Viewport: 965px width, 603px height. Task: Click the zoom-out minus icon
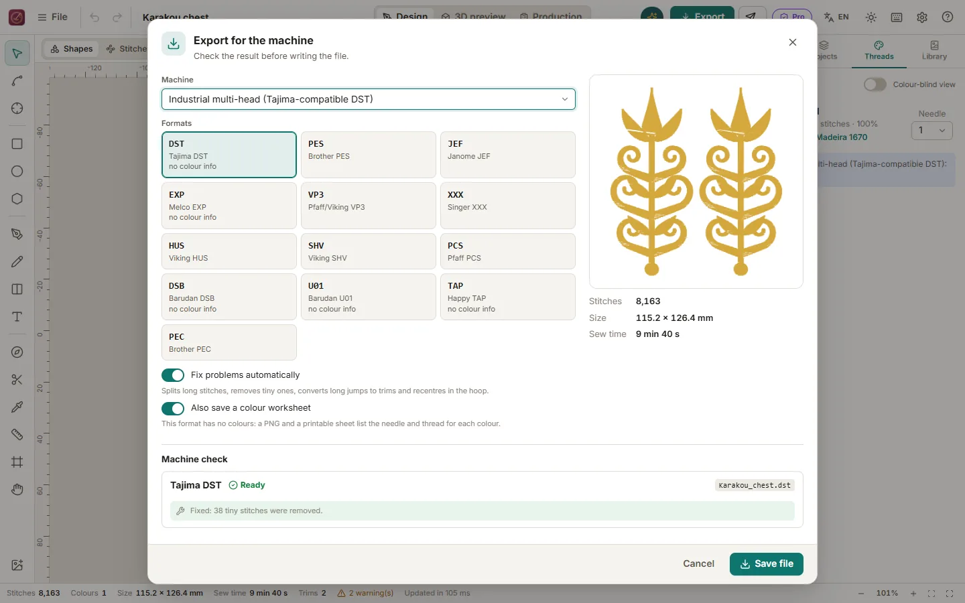861,594
